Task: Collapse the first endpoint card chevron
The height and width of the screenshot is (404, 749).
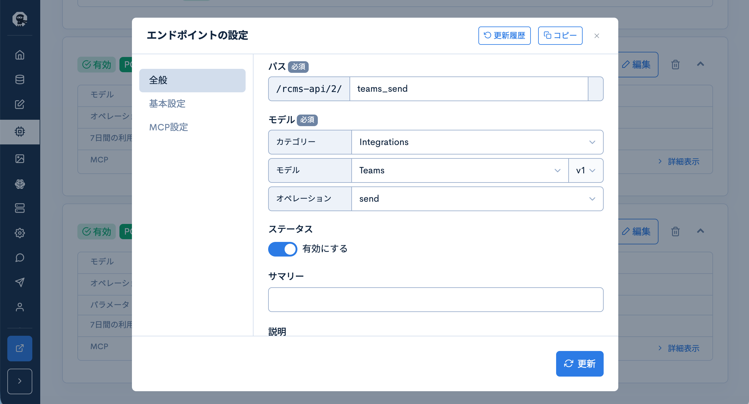Action: click(x=701, y=64)
